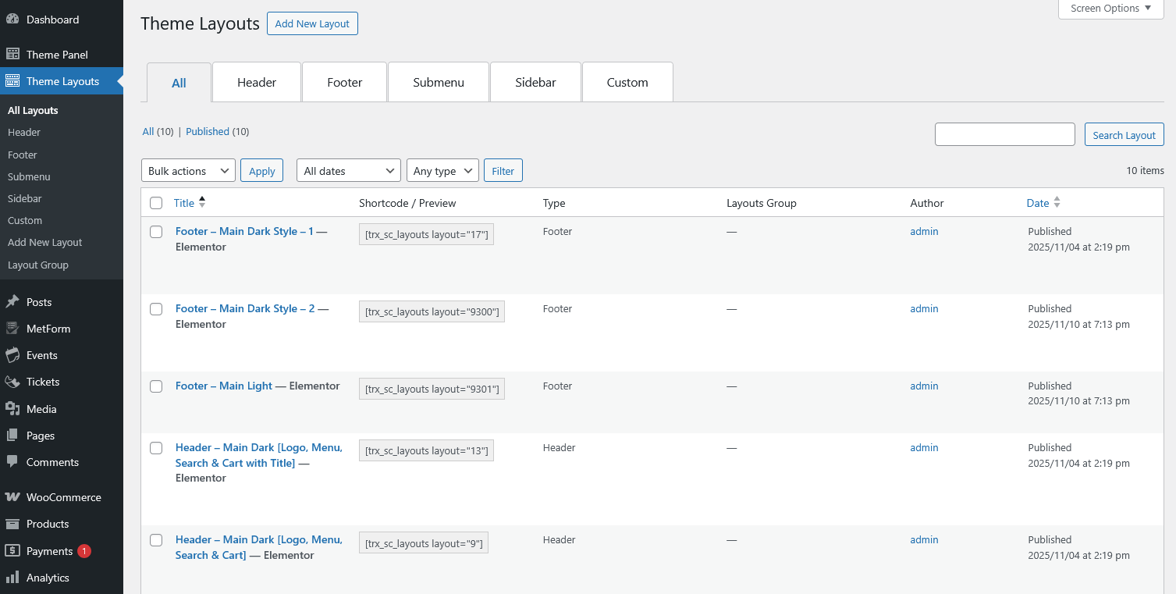This screenshot has height=594, width=1176.
Task: Click the Dashboard gauge icon in sidebar
Action: (12, 20)
